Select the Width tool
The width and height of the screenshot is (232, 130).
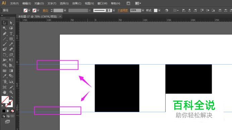[4, 60]
